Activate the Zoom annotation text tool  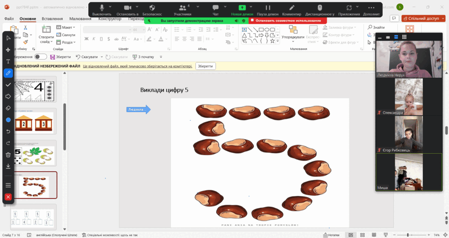(8, 62)
